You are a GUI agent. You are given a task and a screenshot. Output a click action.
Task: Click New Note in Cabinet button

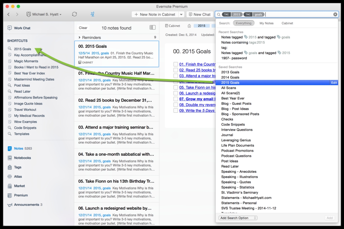pyautogui.click(x=155, y=14)
